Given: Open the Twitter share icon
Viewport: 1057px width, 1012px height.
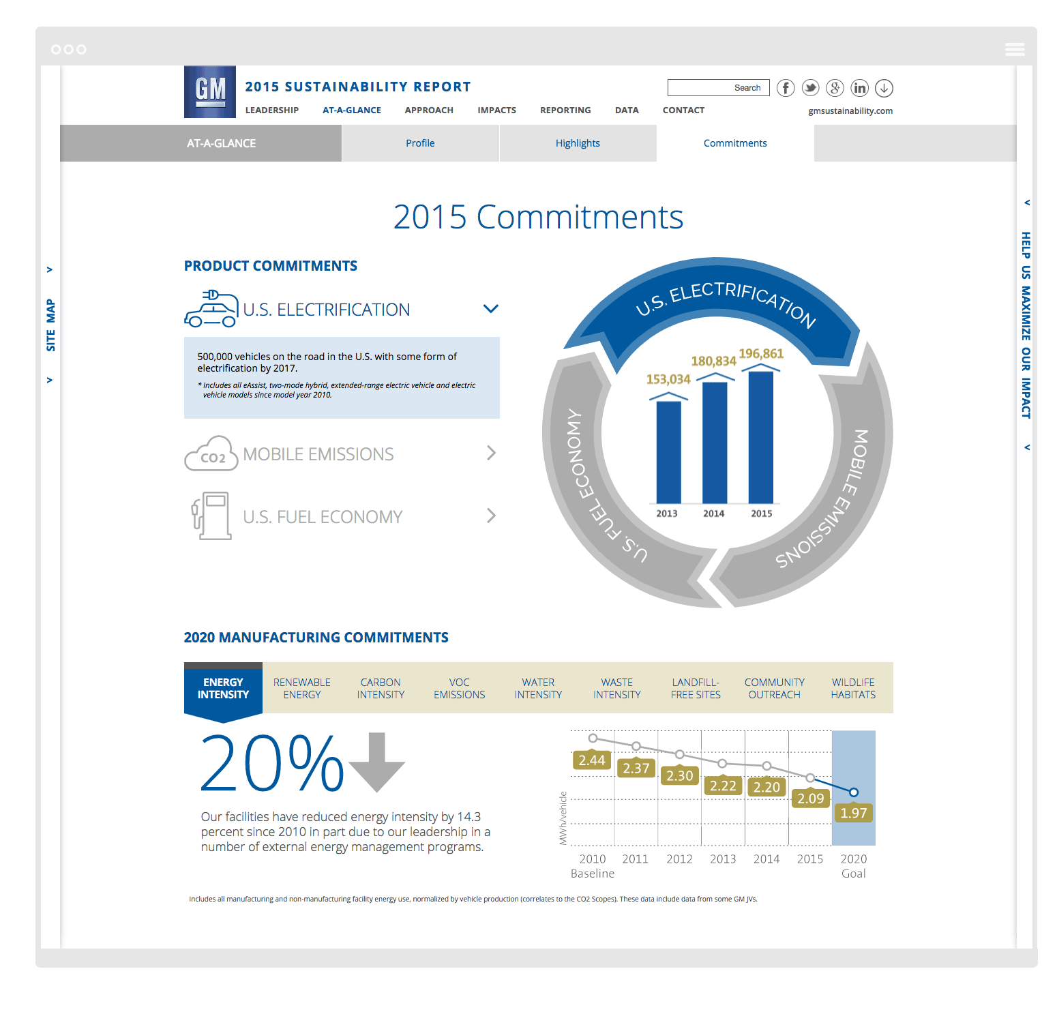Looking at the screenshot, I should click(x=810, y=88).
